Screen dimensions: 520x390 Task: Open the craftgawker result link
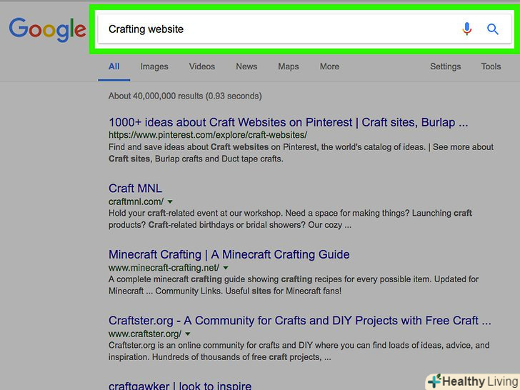pyautogui.click(x=179, y=386)
